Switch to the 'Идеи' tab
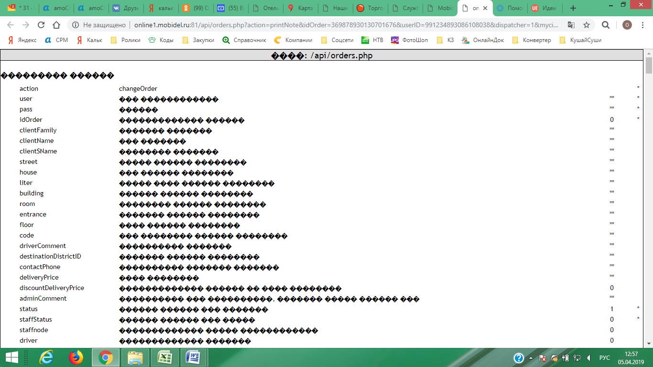The width and height of the screenshot is (653, 367). click(544, 8)
